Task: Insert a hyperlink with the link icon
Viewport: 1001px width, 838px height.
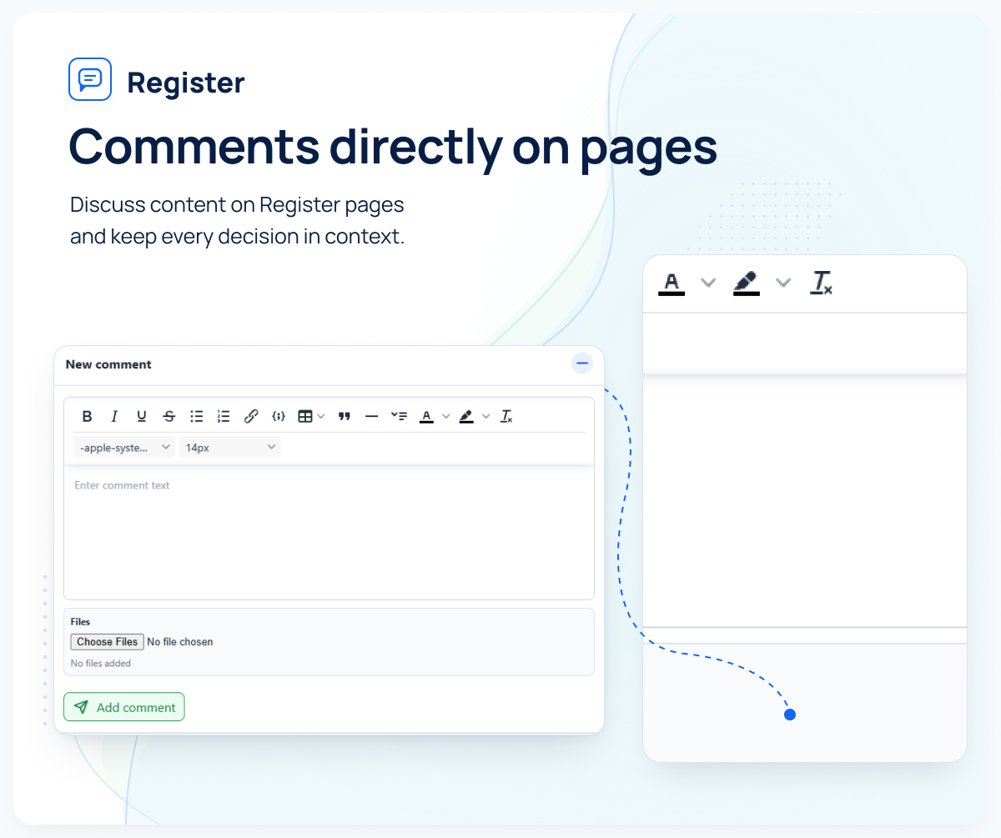Action: click(x=251, y=416)
